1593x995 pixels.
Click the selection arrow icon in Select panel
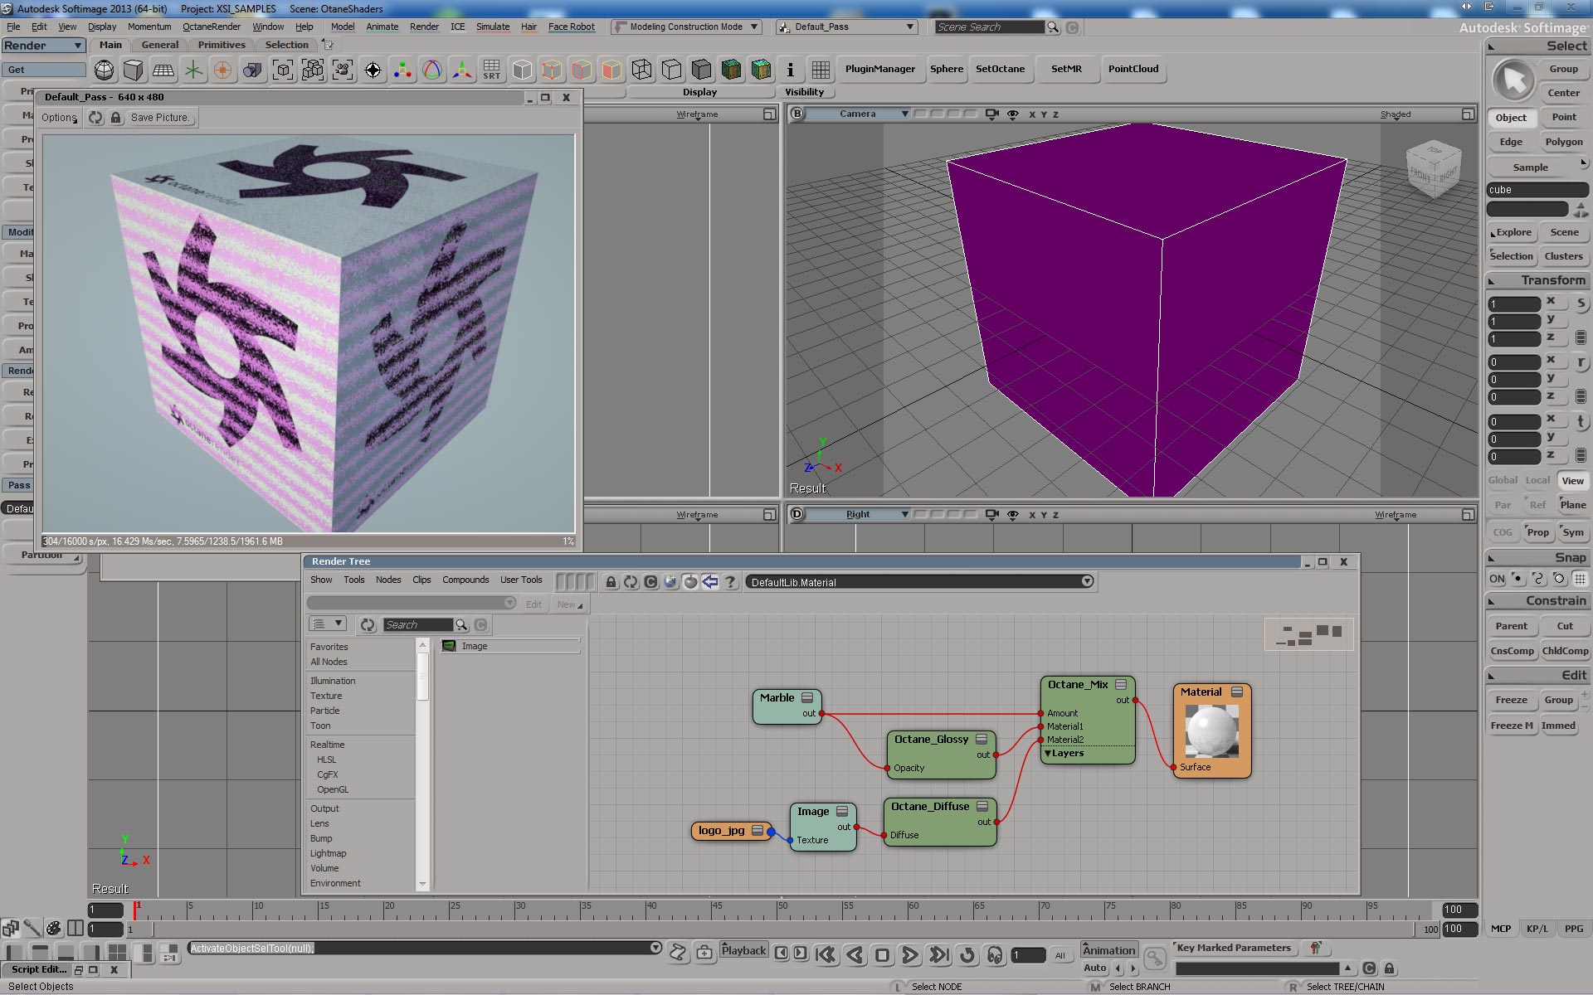tap(1514, 81)
